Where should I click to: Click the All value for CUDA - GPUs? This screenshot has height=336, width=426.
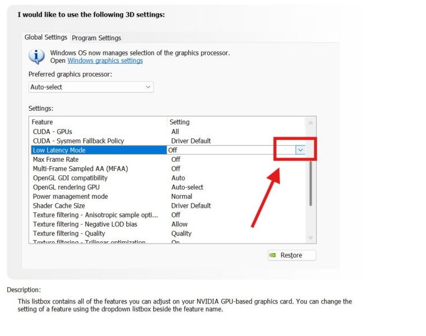(175, 132)
